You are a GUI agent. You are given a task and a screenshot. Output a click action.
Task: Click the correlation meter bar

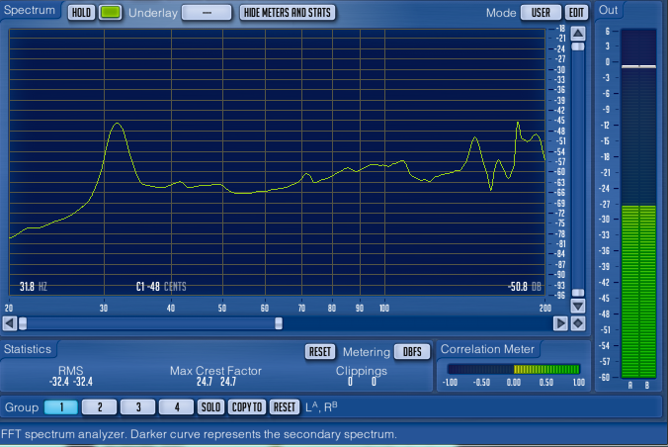click(514, 369)
